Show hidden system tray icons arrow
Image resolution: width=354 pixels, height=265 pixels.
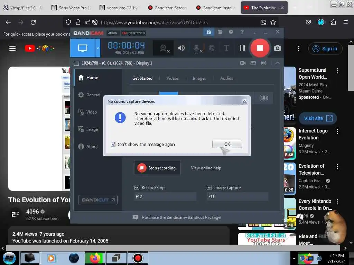(294, 259)
